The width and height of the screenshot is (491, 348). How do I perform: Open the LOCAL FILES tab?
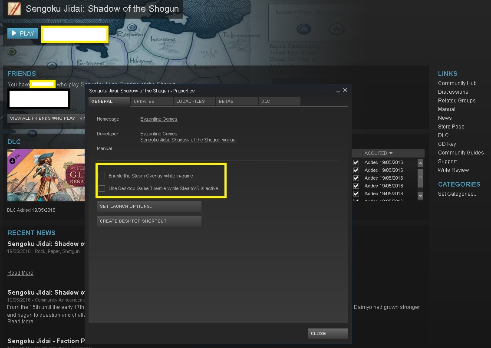point(194,102)
